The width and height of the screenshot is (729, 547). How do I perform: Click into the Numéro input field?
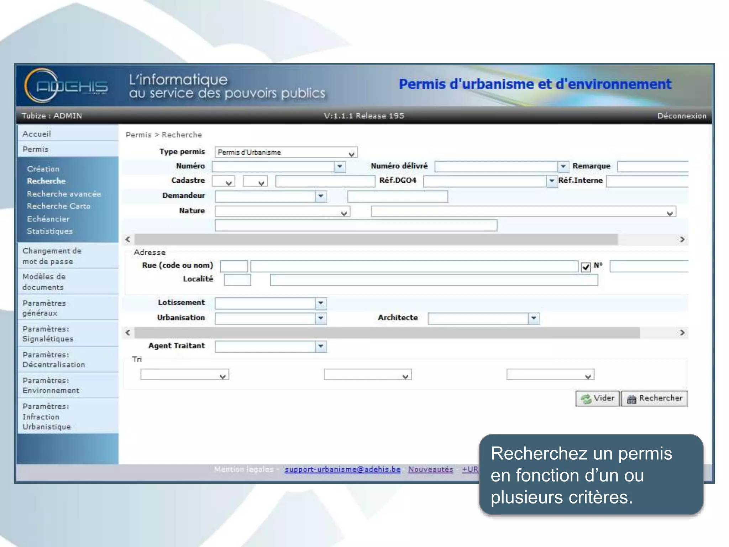pyautogui.click(x=273, y=166)
